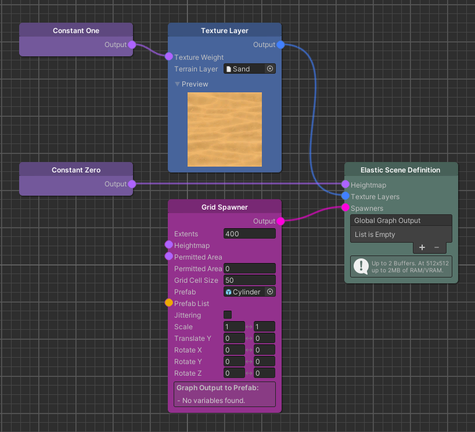Click the Texture Layer output port
The image size is (475, 432).
pyautogui.click(x=280, y=45)
